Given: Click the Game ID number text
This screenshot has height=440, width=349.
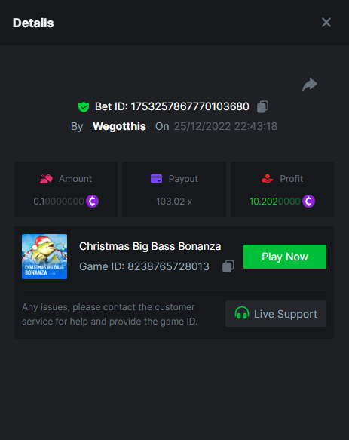Looking at the screenshot, I should click(168, 266).
